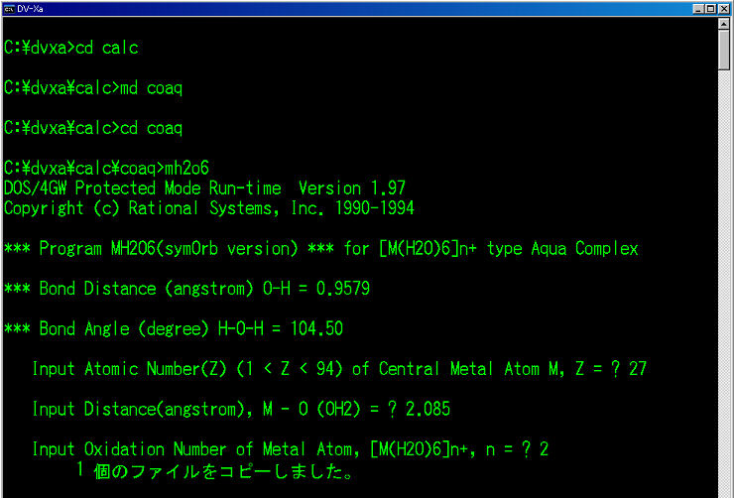Close the DV-Xa console window
734x498 pixels.
[723, 9]
